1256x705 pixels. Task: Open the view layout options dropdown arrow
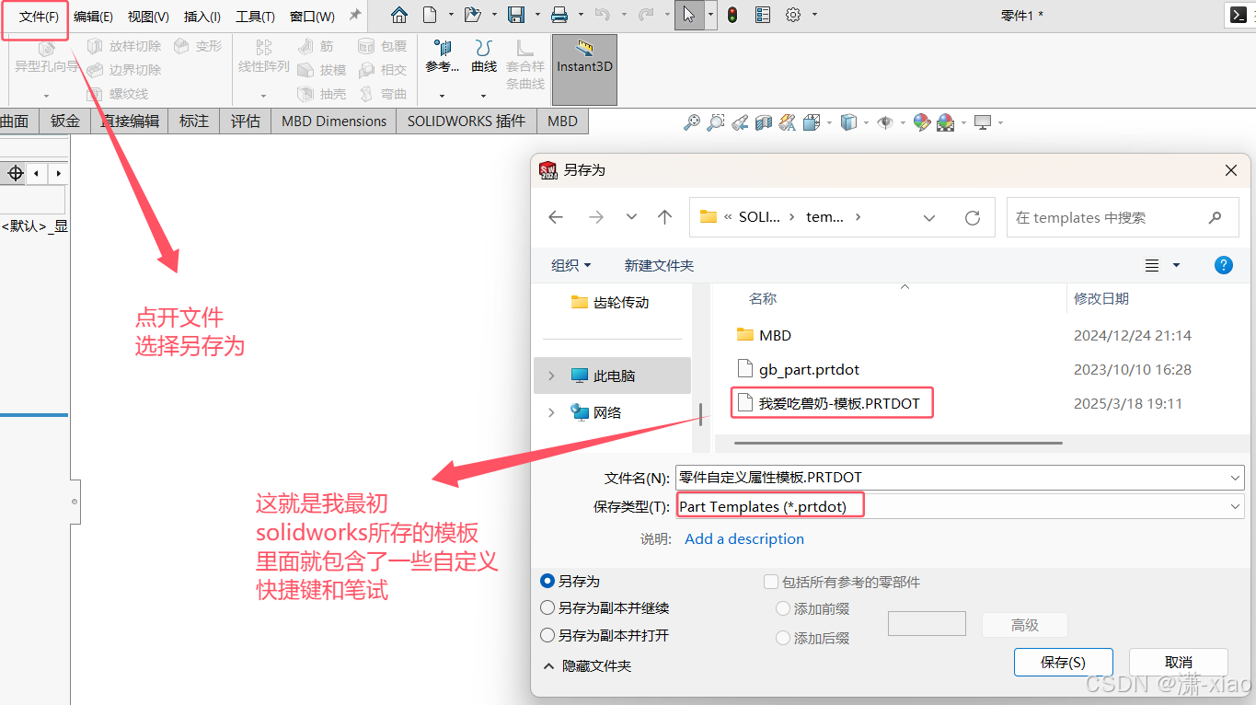tap(1176, 265)
